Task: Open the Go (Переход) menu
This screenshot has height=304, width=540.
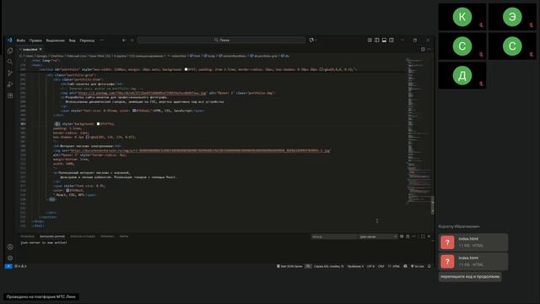Action: pyautogui.click(x=87, y=41)
